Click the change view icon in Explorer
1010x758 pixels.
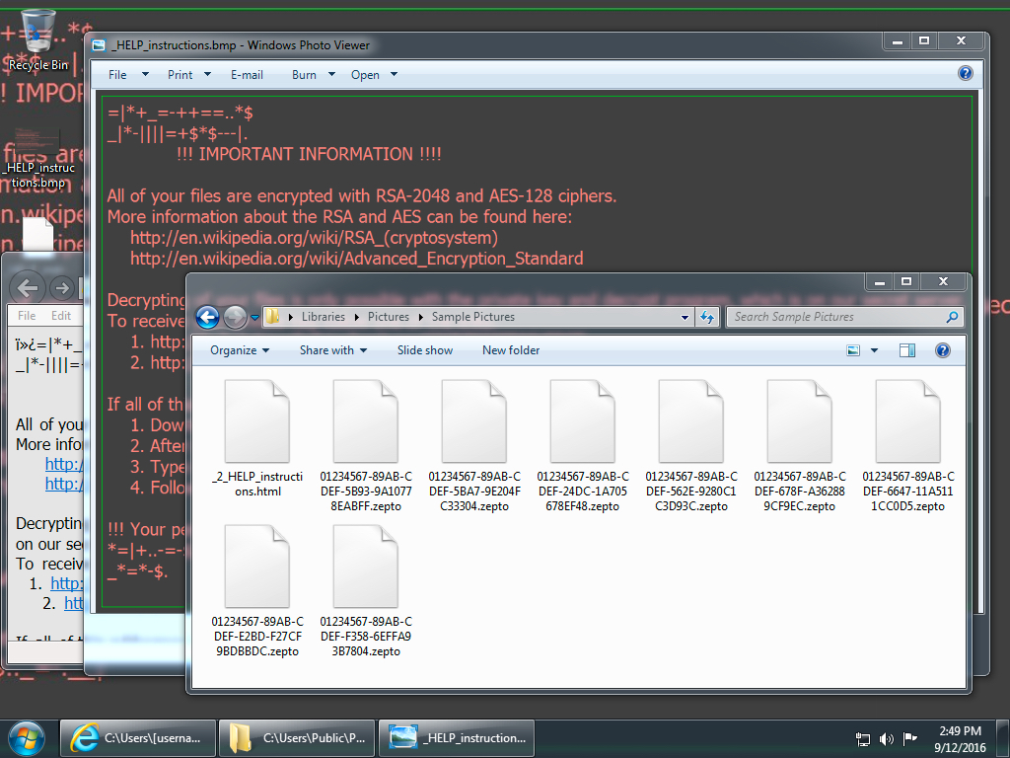pos(854,350)
